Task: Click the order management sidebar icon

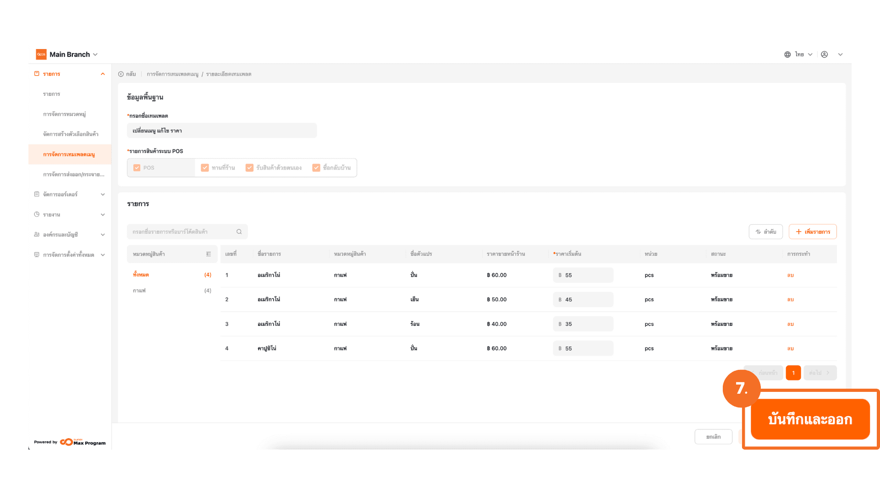Action: 37,194
